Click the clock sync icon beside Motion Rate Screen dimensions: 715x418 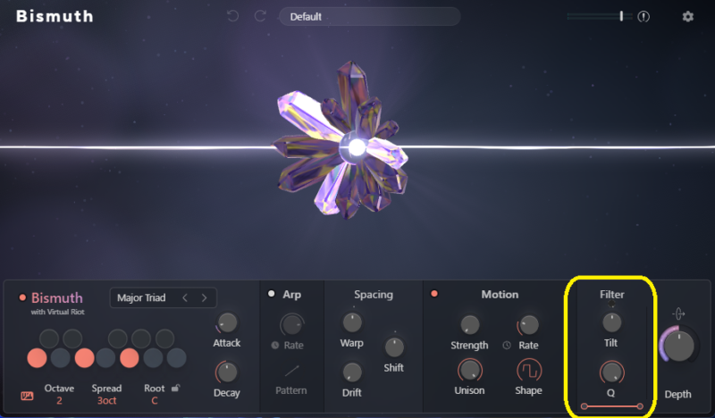pos(507,345)
